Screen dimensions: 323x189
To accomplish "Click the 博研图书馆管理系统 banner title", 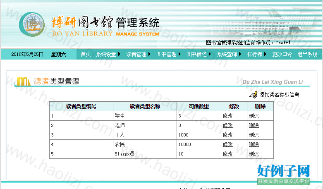I will pyautogui.click(x=105, y=23).
